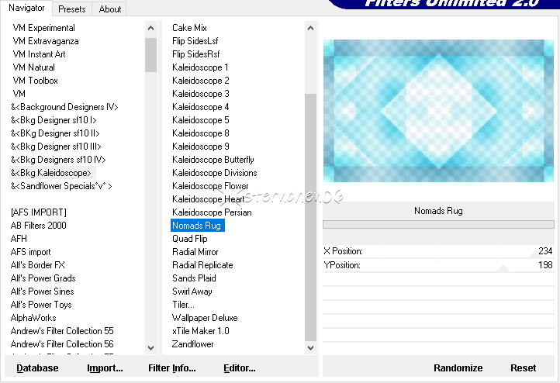Switch to the Presets tab
Viewport: 560px width, 383px height.
[71, 9]
